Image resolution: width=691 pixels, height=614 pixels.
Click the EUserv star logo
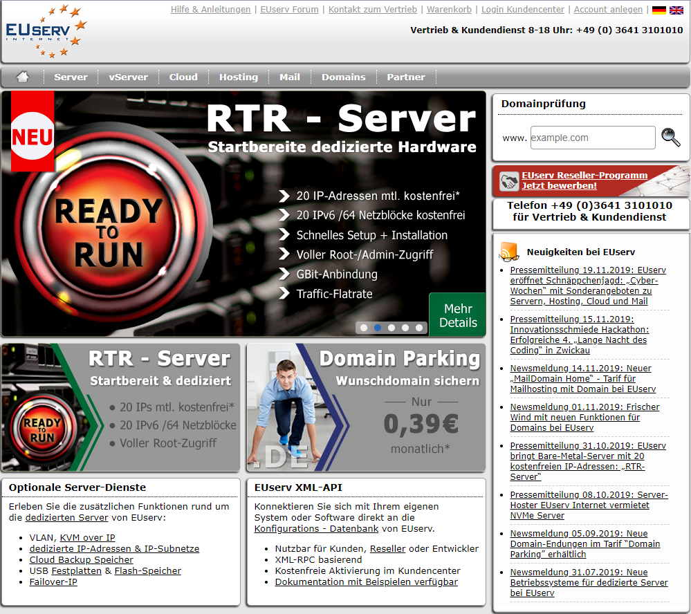(x=46, y=31)
